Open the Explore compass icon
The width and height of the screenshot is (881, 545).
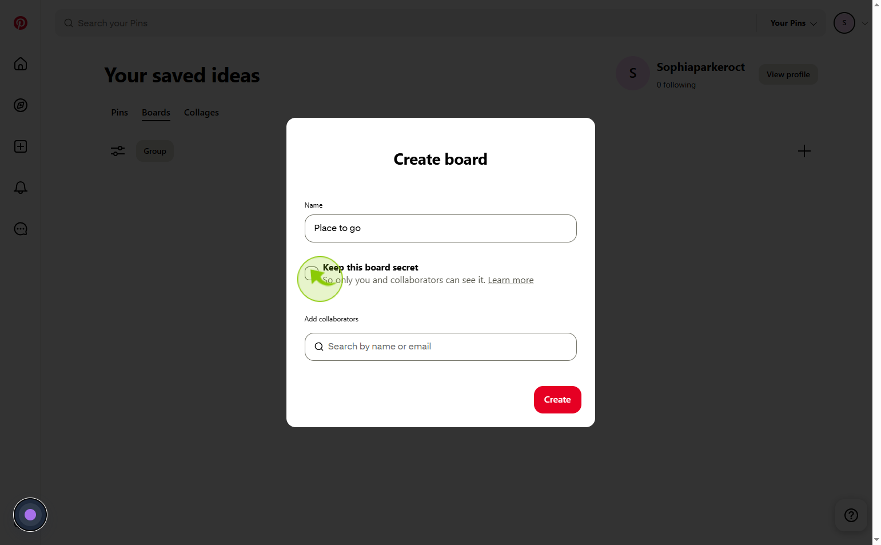[21, 105]
